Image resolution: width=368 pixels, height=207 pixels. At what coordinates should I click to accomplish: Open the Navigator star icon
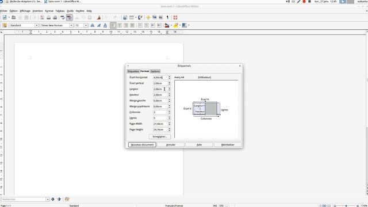pos(148,18)
